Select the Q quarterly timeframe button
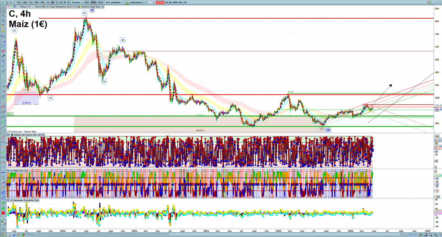442x237 pixels. [69, 2]
